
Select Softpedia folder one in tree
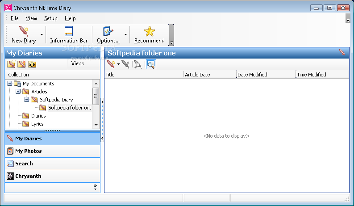[70, 108]
